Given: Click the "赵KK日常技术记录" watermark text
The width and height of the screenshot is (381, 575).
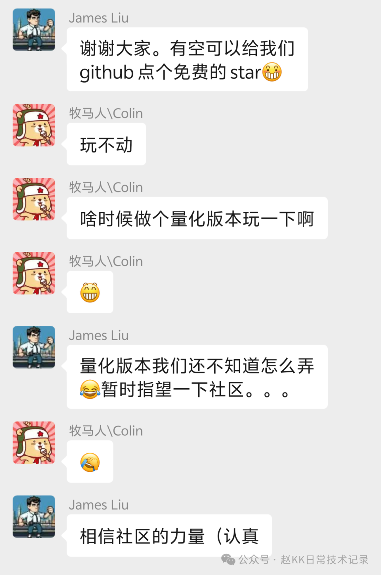Looking at the screenshot, I should click(x=325, y=560).
